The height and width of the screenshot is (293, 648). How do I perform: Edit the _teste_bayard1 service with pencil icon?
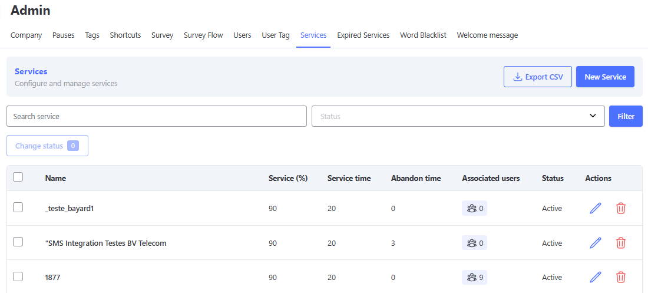[596, 208]
